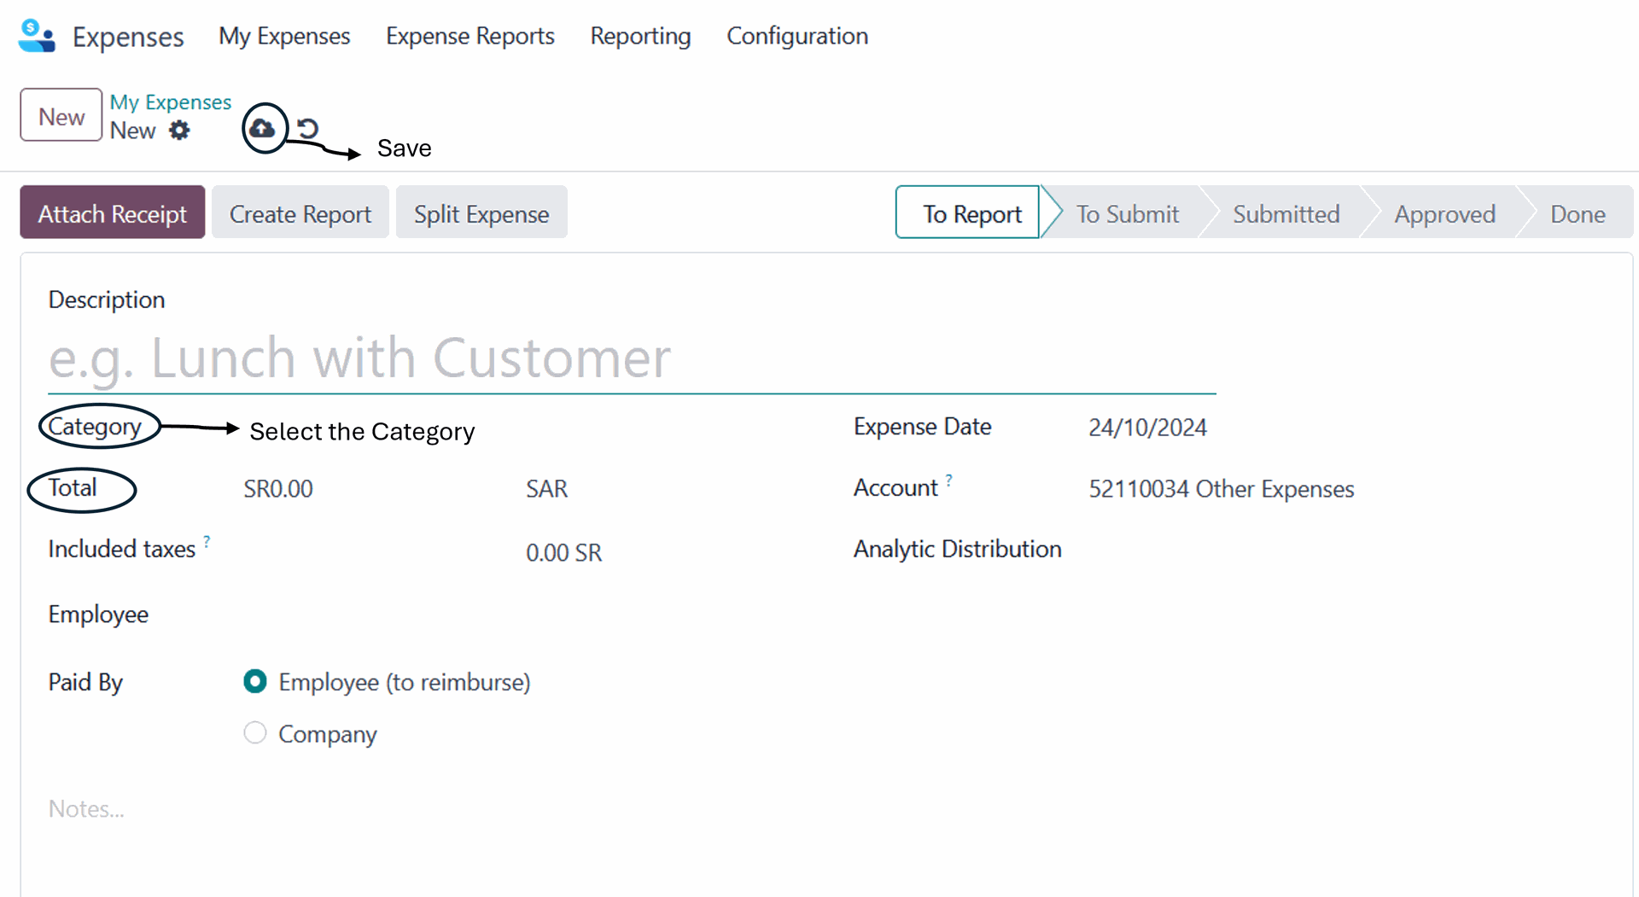Click the My Expenses breadcrumb link
This screenshot has height=897, width=1639.
tap(170, 102)
